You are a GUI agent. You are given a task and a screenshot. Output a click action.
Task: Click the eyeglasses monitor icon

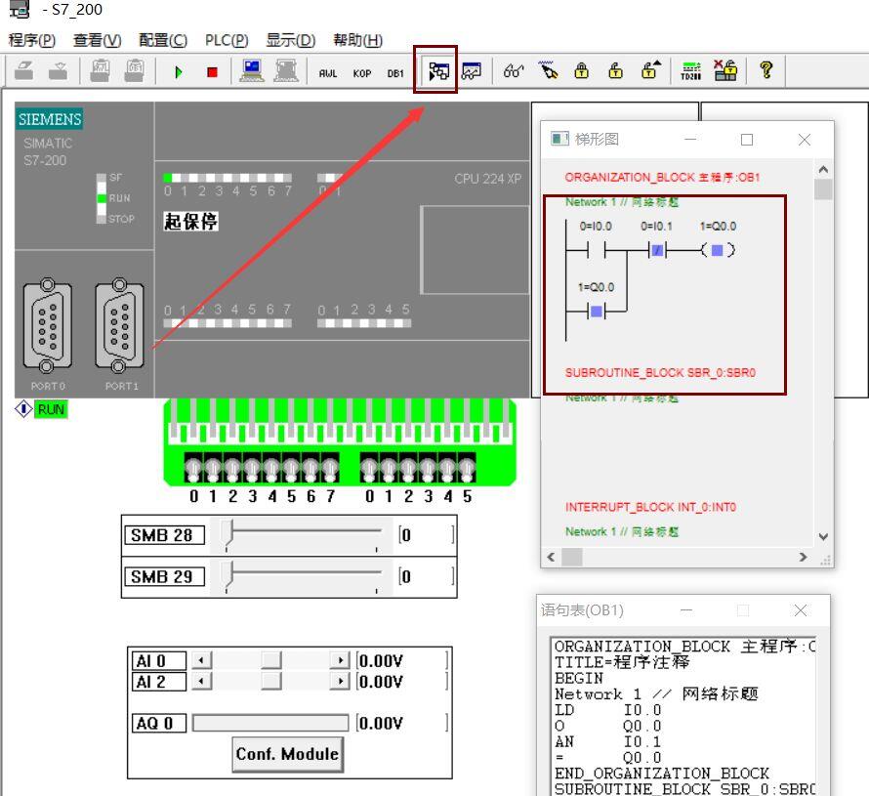tap(514, 71)
